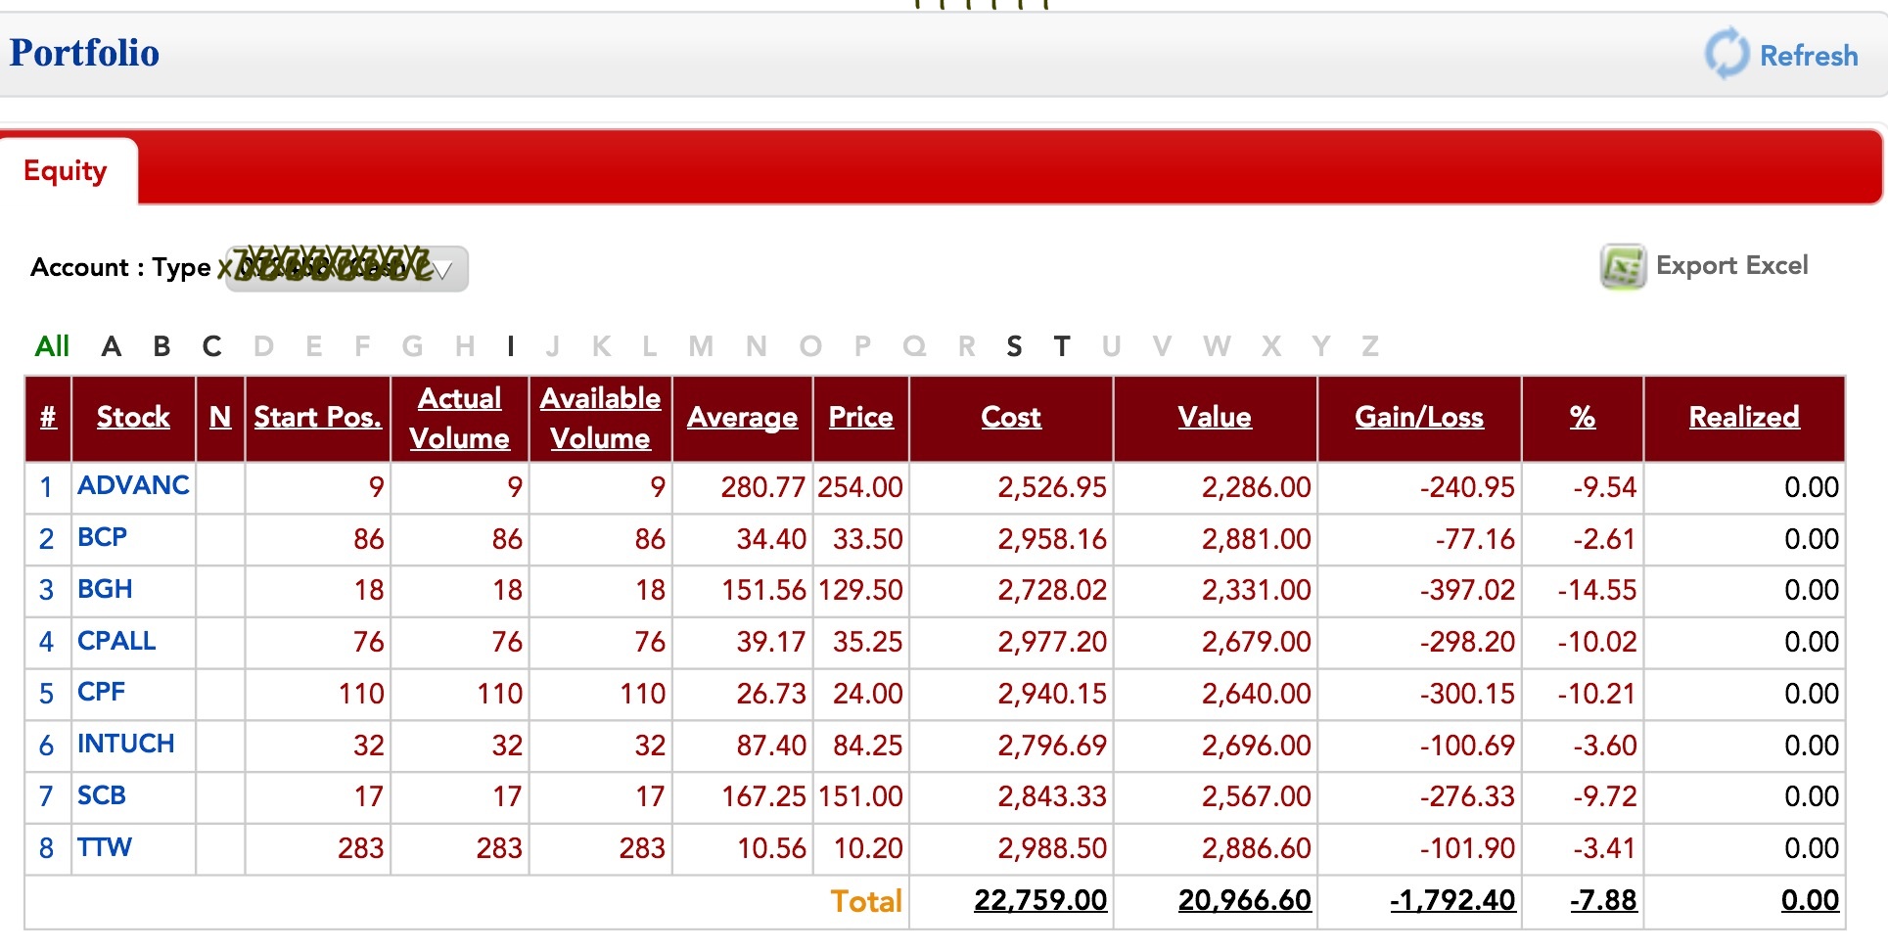Screen dimensions: 1888x950
Task: Open the CPALL stock link
Action: pos(116,641)
